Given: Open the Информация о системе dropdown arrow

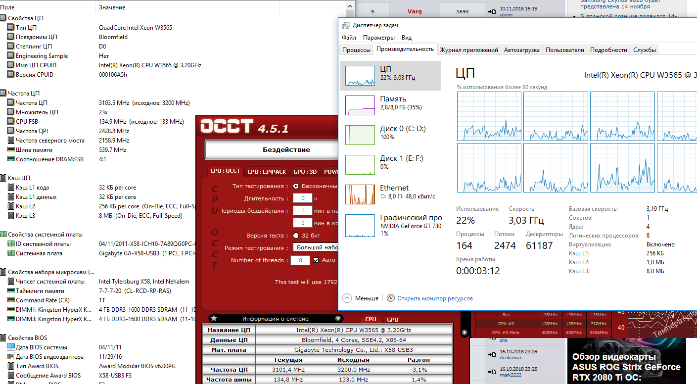Looking at the screenshot, I should 338,319.
